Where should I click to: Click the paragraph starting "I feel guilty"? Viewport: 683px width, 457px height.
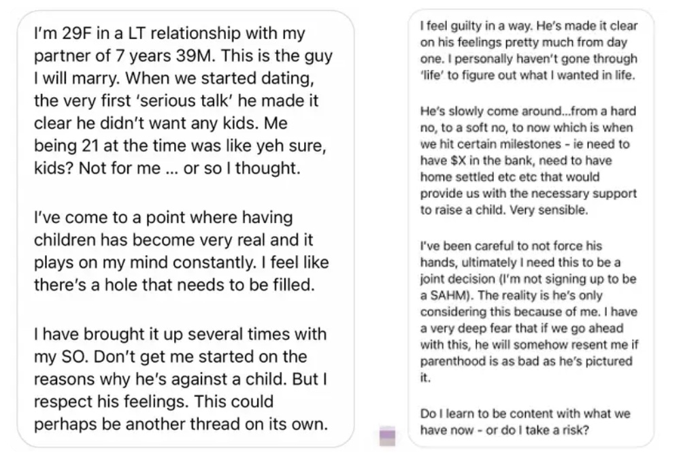pos(529,50)
